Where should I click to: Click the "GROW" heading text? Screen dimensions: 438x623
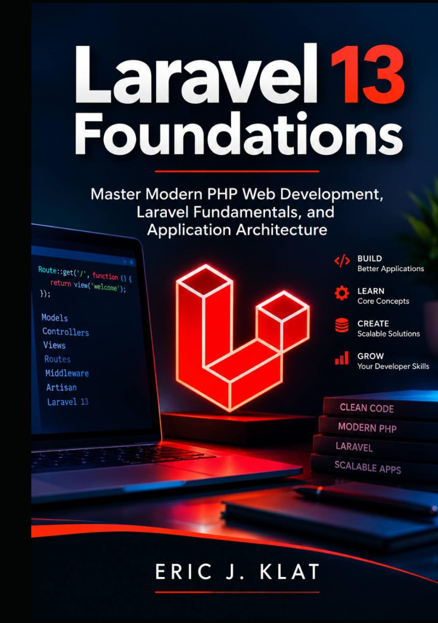pos(371,356)
